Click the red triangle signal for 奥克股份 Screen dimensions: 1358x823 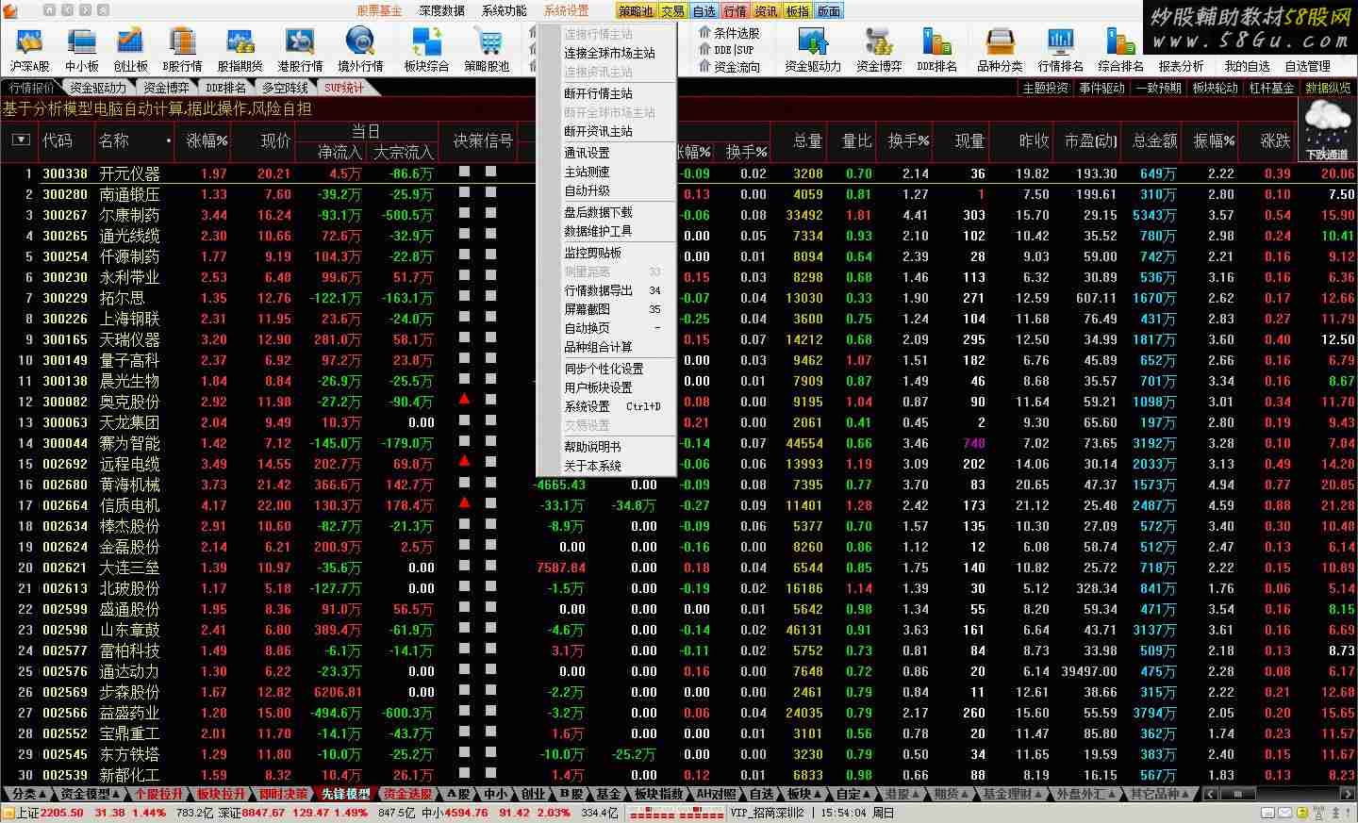click(x=464, y=400)
